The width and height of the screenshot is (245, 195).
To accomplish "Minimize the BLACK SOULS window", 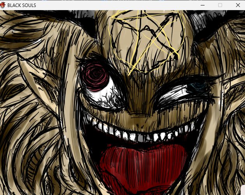I will (203, 5).
